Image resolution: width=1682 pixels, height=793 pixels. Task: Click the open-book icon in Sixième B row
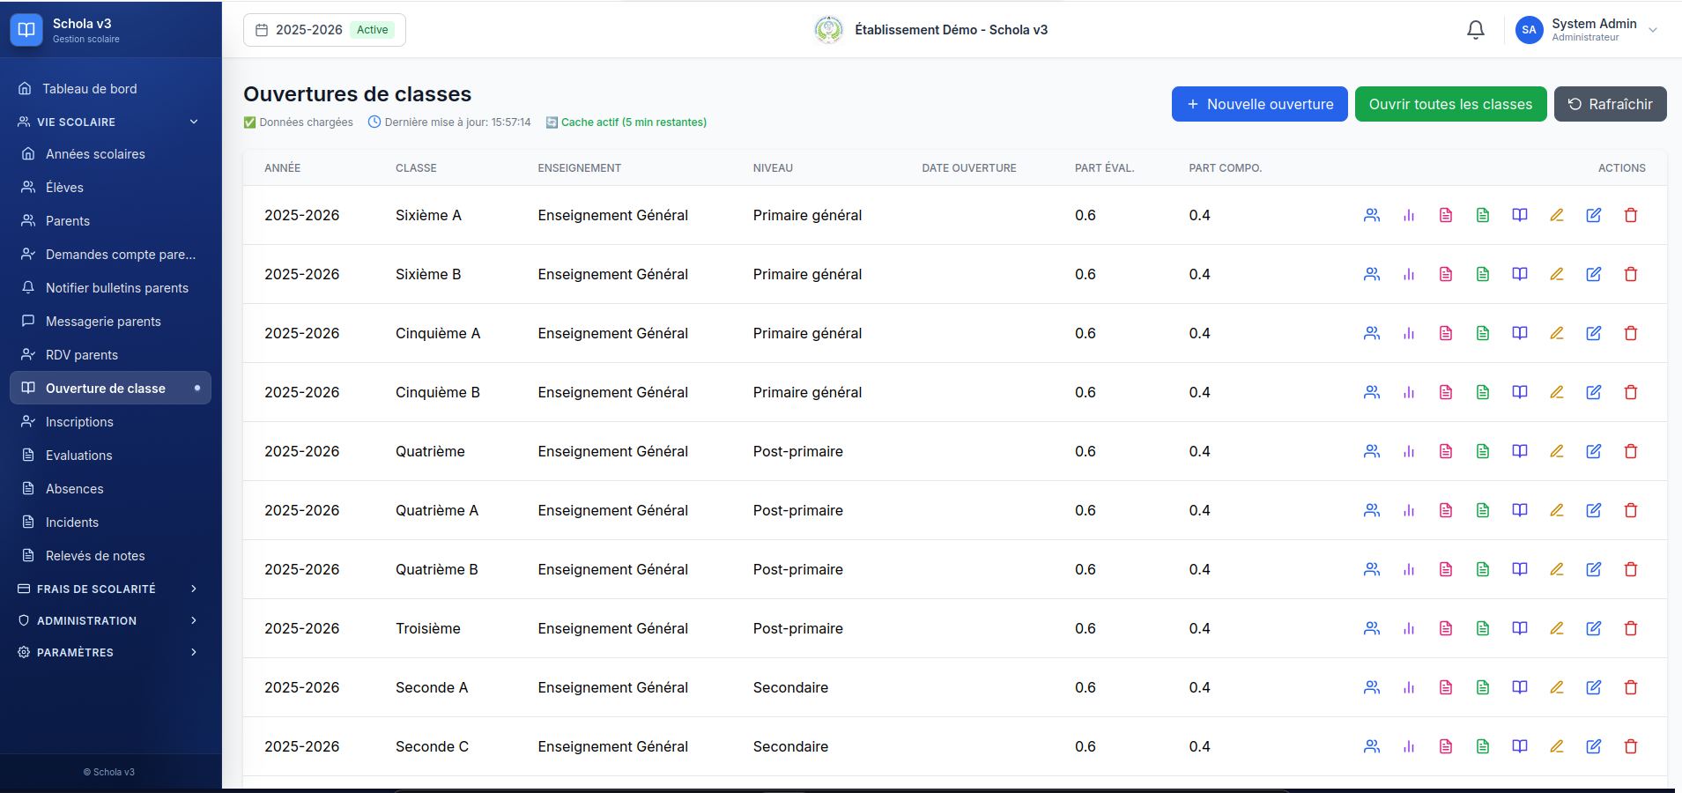[x=1520, y=274]
